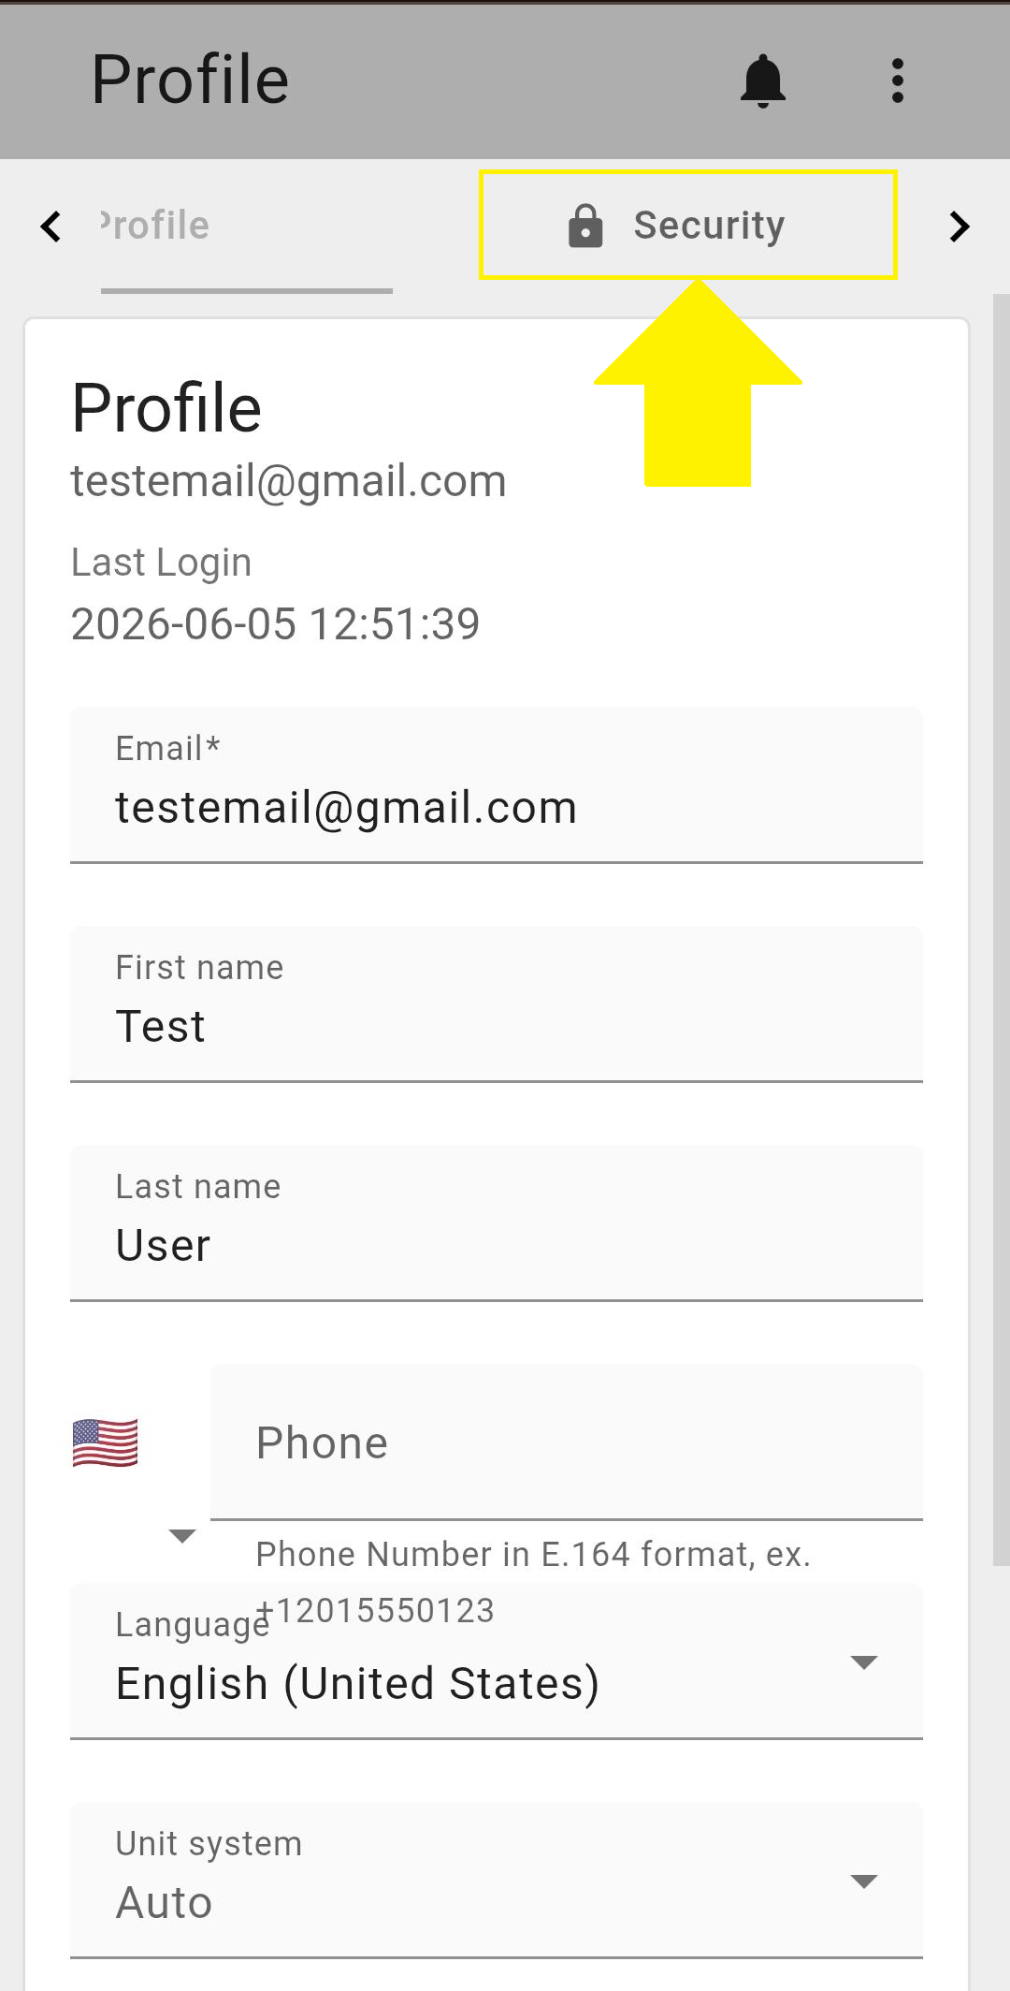Open the three-dot overflow menu

click(x=898, y=81)
